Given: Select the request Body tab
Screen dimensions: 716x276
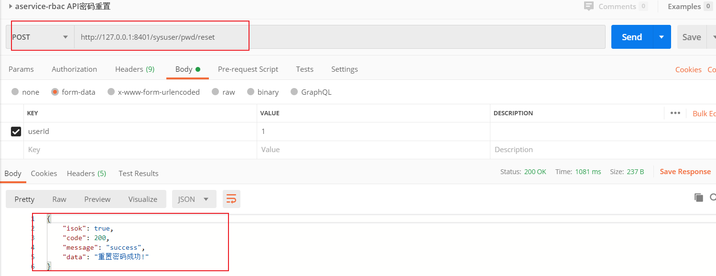Looking at the screenshot, I should (x=187, y=69).
